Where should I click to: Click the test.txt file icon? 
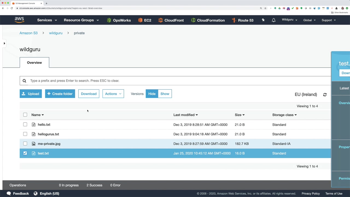(34, 153)
